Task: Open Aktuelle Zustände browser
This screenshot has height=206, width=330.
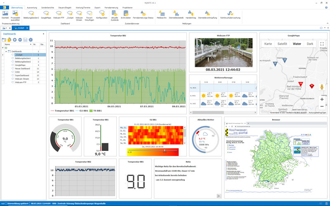Action: point(115,16)
